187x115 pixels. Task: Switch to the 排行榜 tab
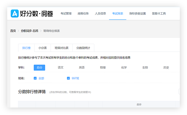pos(26,48)
